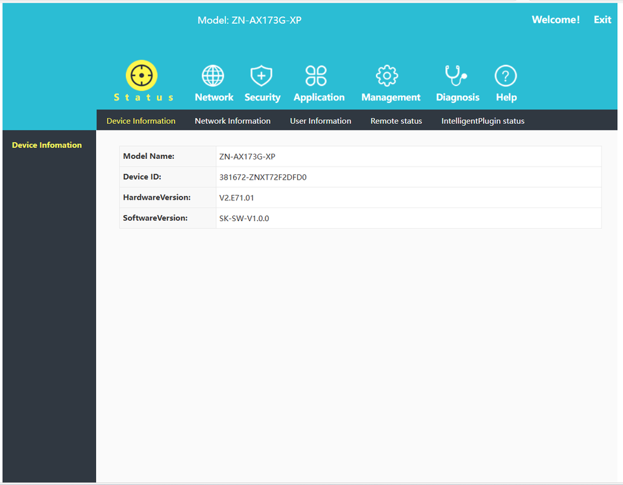Open the Diagnosis stethoscope icon
This screenshot has height=485, width=623.
pyautogui.click(x=456, y=76)
